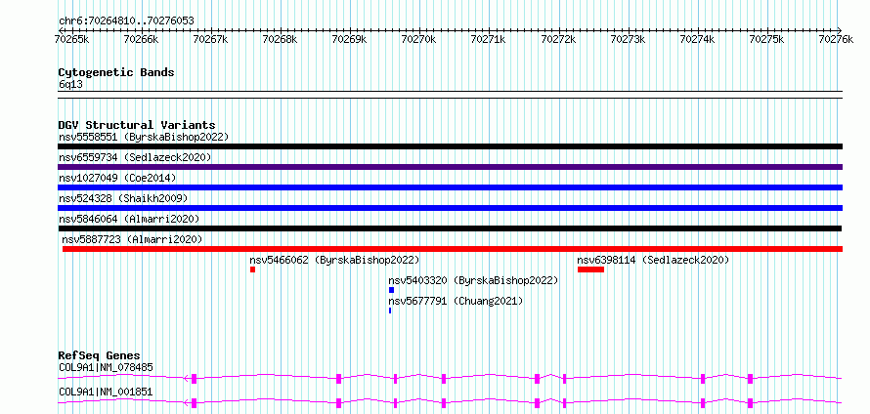Click the 70275k ruler label
This screenshot has width=870, height=414.
pos(766,39)
